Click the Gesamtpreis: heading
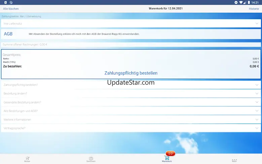262x164 pixels. 12,55
